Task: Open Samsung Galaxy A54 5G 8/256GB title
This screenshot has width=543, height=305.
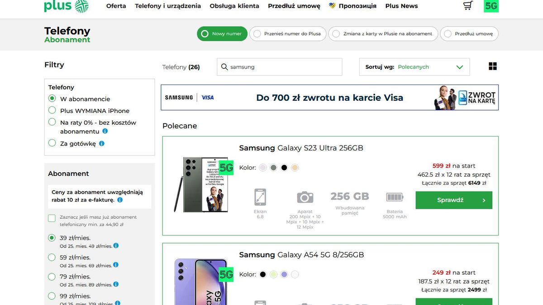Action: pyautogui.click(x=301, y=255)
